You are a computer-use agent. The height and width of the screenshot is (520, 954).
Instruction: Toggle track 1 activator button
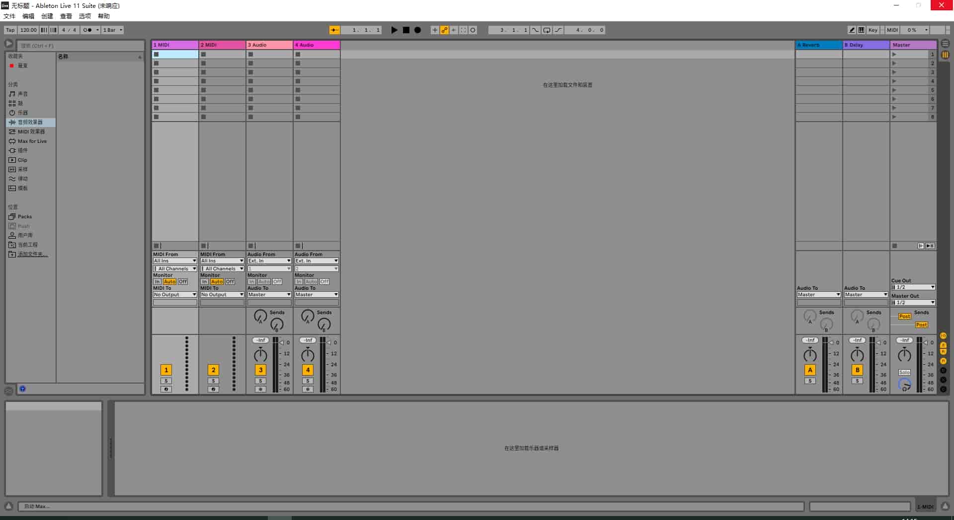[x=166, y=370]
